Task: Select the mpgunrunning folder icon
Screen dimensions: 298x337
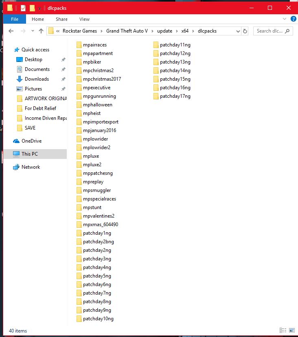Action: tap(79, 96)
